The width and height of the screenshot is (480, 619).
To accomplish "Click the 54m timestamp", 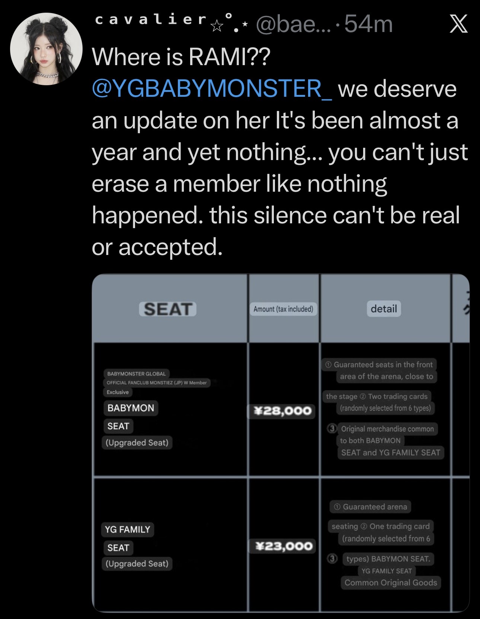I will (x=368, y=25).
